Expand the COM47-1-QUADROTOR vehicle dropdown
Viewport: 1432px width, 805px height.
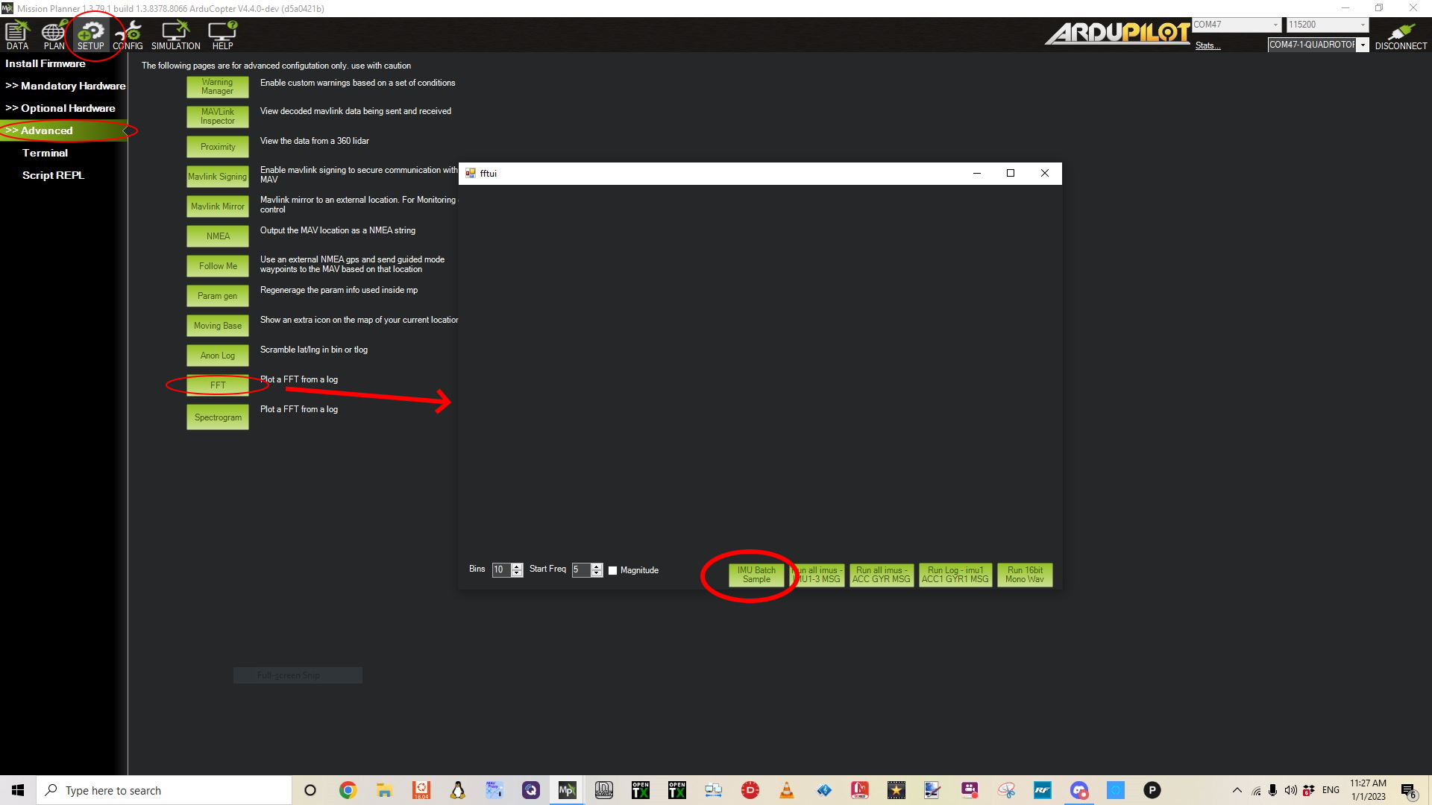pos(1363,45)
